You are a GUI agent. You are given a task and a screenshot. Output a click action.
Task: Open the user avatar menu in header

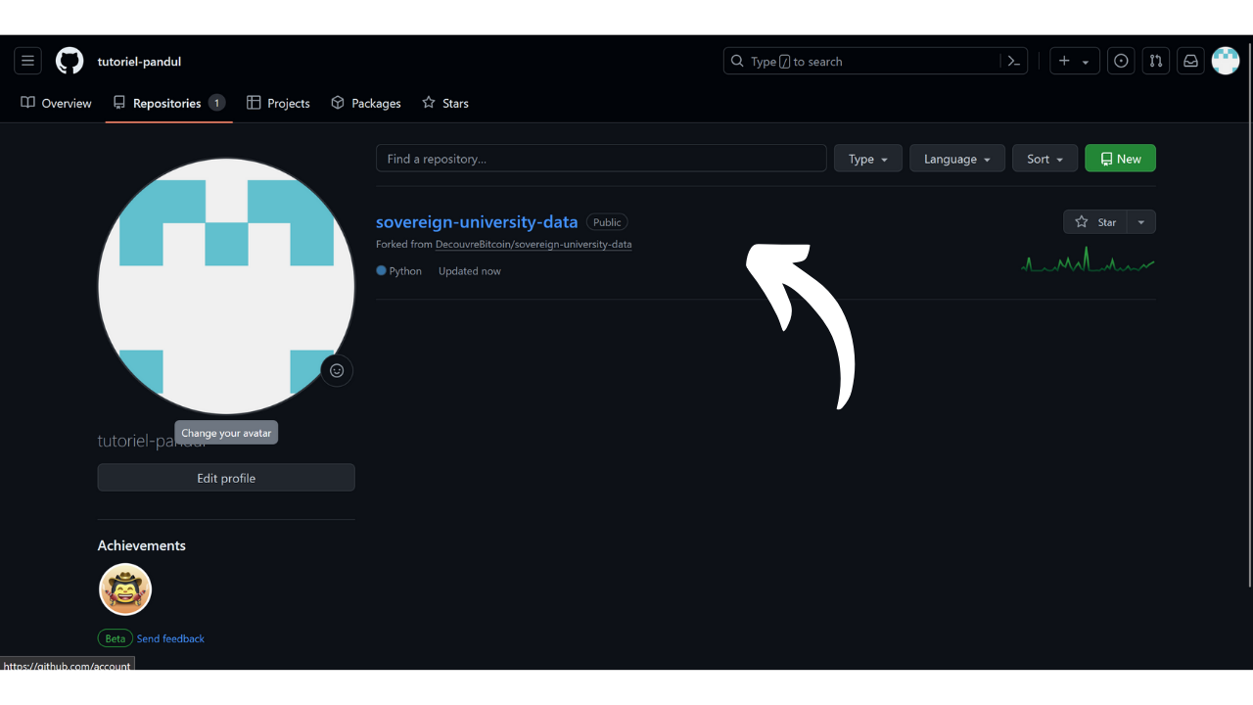tap(1226, 61)
